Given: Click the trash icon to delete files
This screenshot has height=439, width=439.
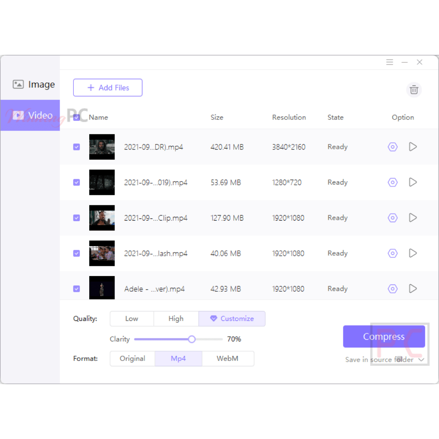Looking at the screenshot, I should (x=414, y=90).
